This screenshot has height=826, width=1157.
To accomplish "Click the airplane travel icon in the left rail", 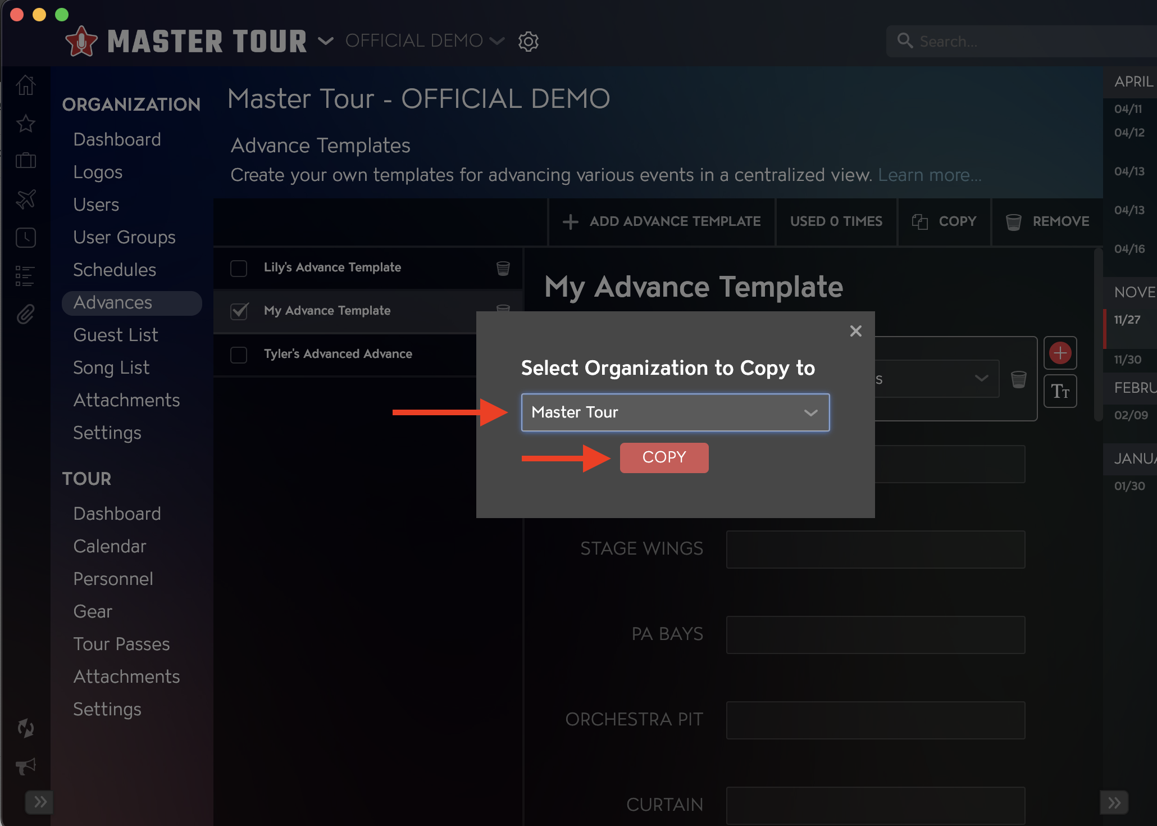I will [26, 199].
